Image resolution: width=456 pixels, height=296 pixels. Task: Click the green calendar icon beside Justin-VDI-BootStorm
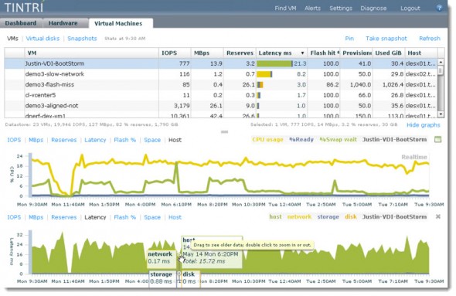point(437,140)
